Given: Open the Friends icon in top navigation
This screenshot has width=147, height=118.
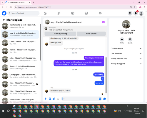Looking at the screenshot, I should [x=59, y=13].
